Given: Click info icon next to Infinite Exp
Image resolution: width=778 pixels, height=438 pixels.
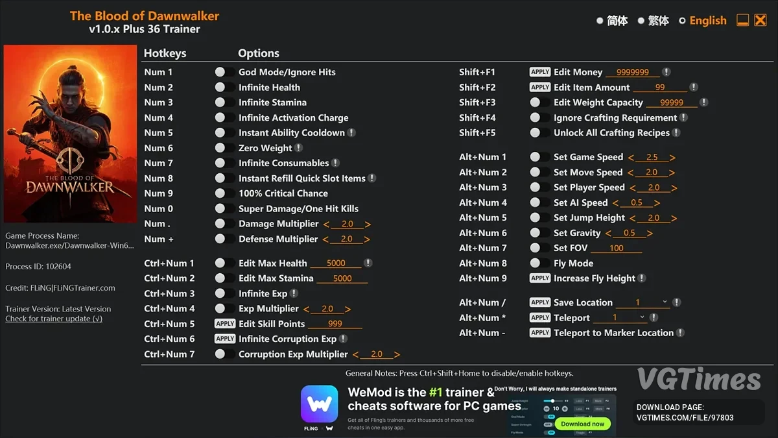Looking at the screenshot, I should pos(293,293).
